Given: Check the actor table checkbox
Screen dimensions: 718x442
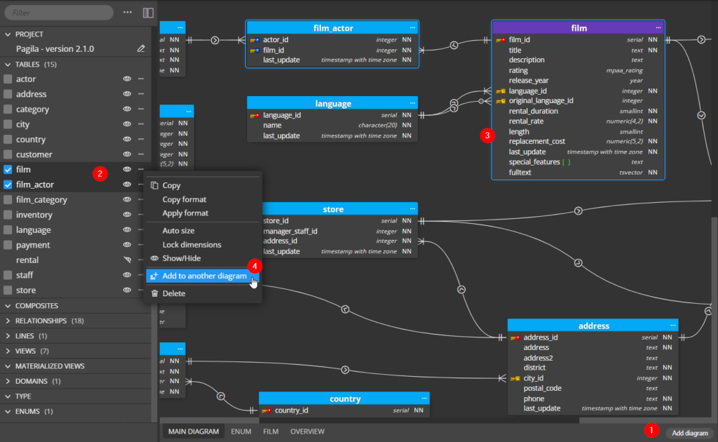Looking at the screenshot, I should [x=8, y=79].
